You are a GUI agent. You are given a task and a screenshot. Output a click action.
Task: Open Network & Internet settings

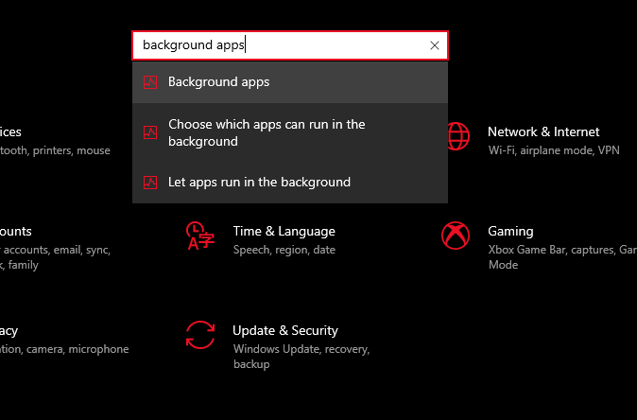pyautogui.click(x=543, y=131)
